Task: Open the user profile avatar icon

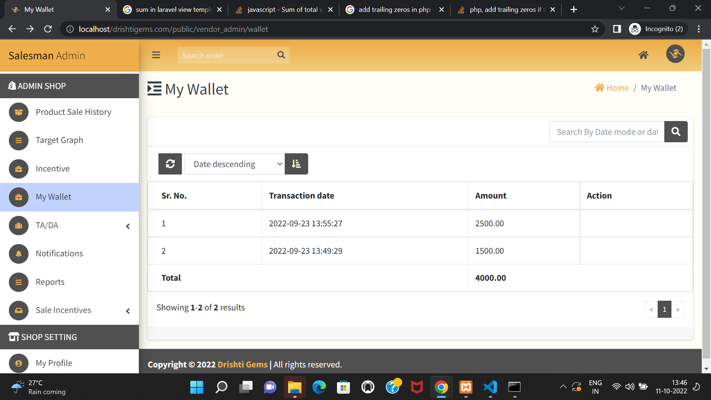Action: (x=675, y=54)
